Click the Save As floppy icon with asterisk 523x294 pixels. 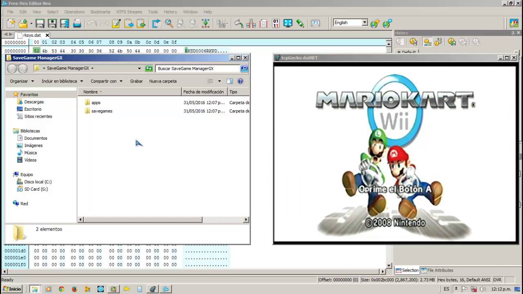(x=52, y=23)
